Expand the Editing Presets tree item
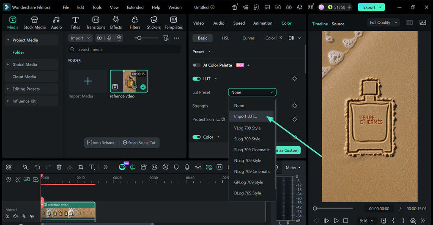The height and width of the screenshot is (225, 433). (8, 89)
